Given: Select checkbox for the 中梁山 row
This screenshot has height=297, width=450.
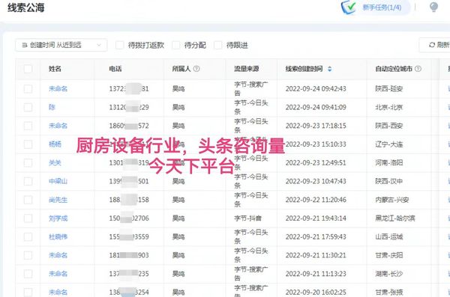Looking at the screenshot, I should click(x=28, y=181).
